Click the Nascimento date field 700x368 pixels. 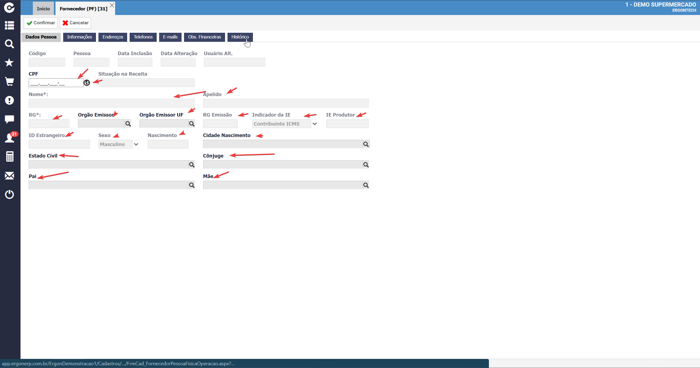pyautogui.click(x=168, y=144)
